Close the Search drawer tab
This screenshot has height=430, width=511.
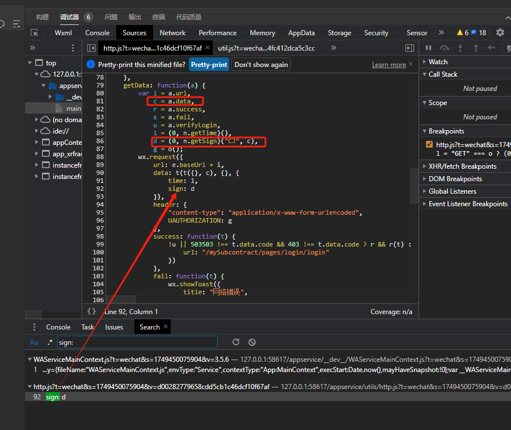coord(166,327)
